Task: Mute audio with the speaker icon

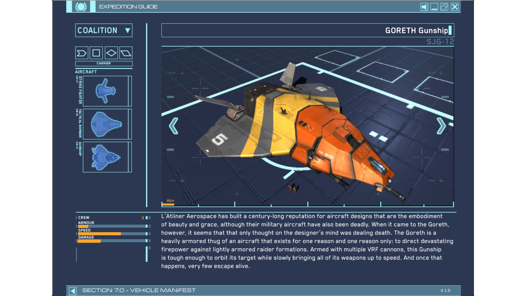Action: click(424, 7)
